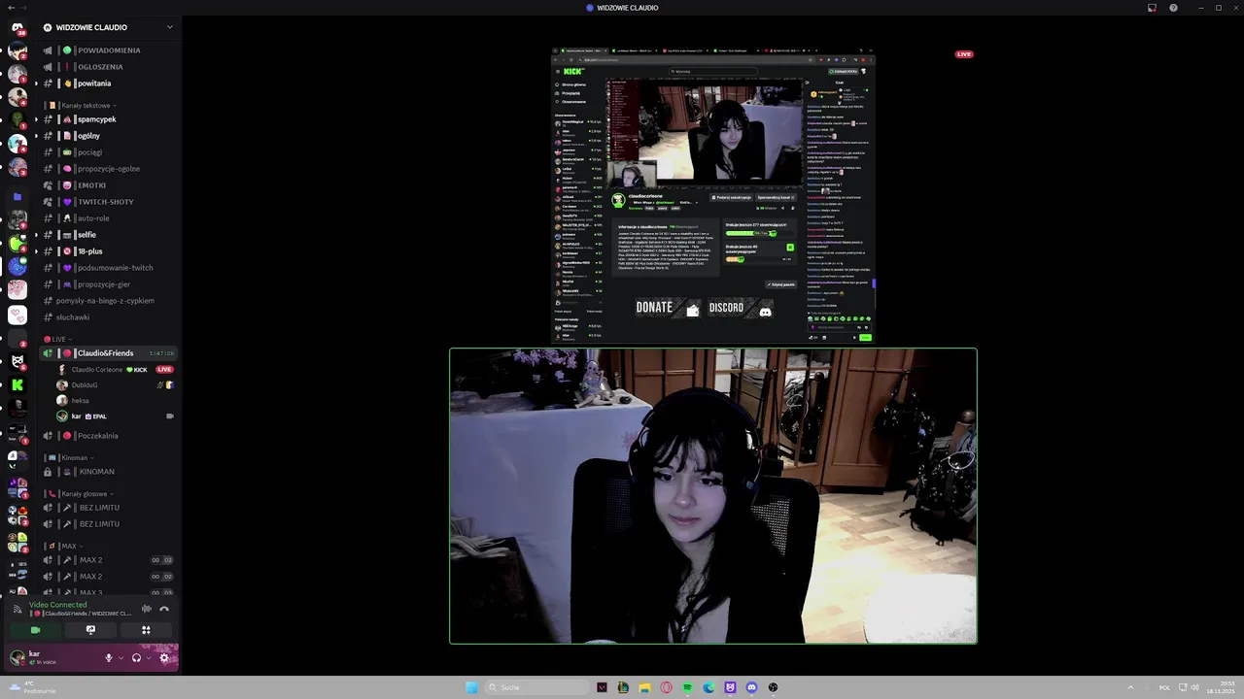Open the powitania channel
Image resolution: width=1244 pixels, height=699 pixels.
pyautogui.click(x=107, y=83)
